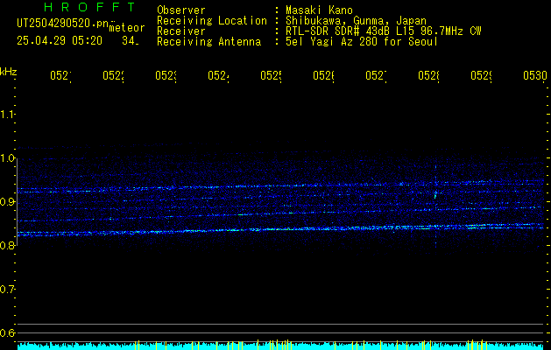Click the 1.0 kHz frequency label
The image size is (551, 350).
(x=7, y=158)
